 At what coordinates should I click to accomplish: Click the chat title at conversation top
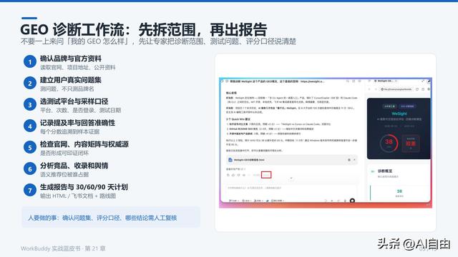(277, 81)
